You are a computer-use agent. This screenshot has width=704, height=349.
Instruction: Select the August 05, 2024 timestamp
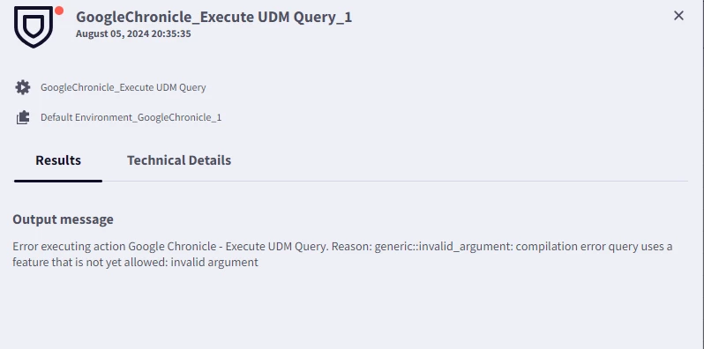point(133,33)
